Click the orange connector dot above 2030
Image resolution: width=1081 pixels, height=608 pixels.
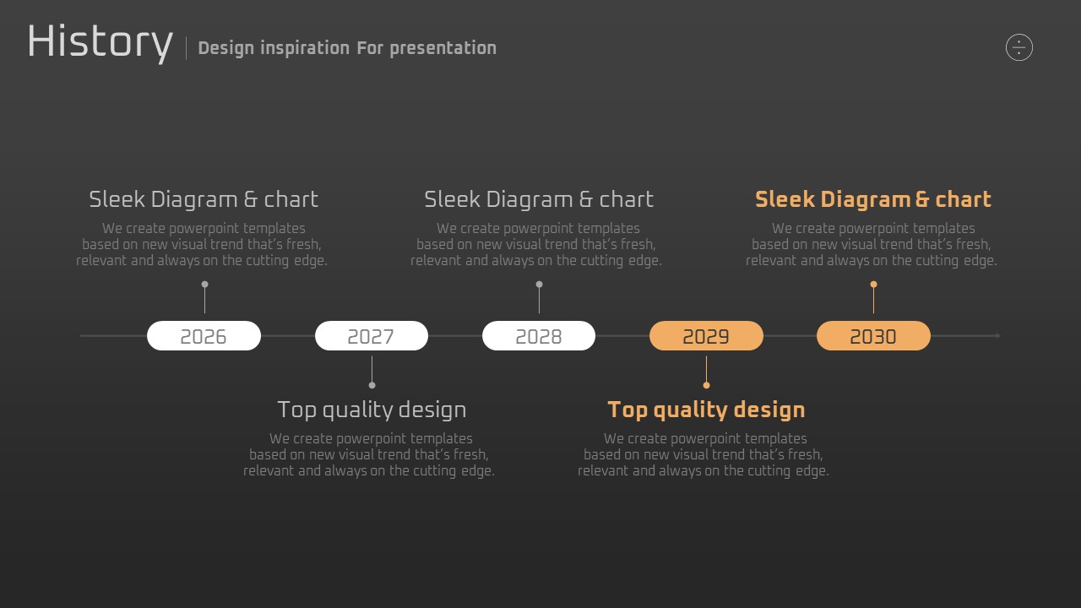point(873,285)
